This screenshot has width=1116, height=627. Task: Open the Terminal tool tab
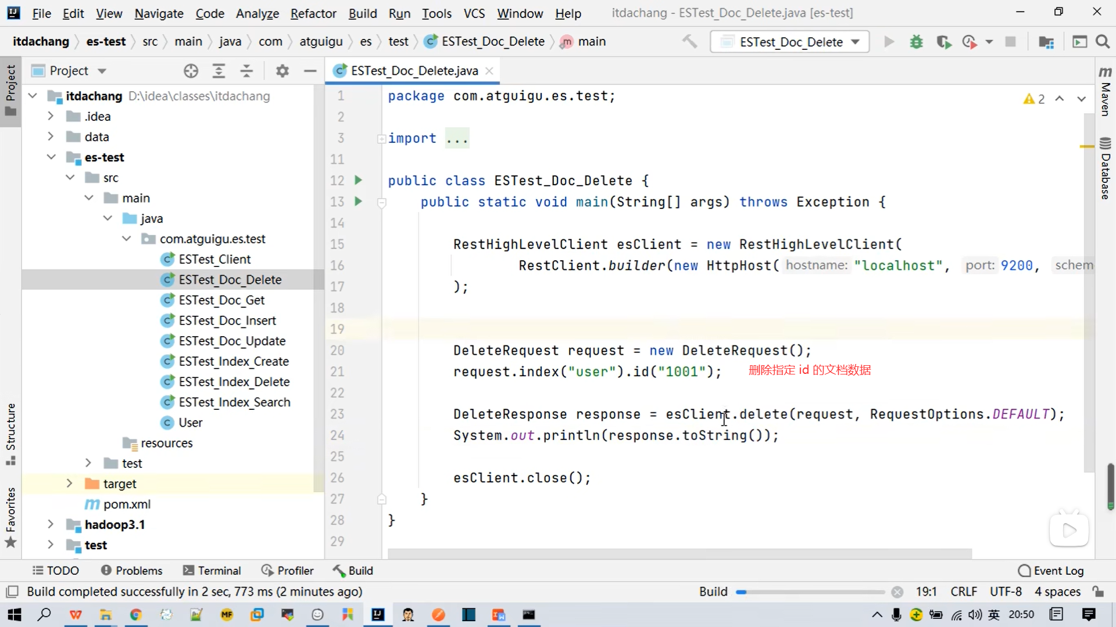(212, 571)
